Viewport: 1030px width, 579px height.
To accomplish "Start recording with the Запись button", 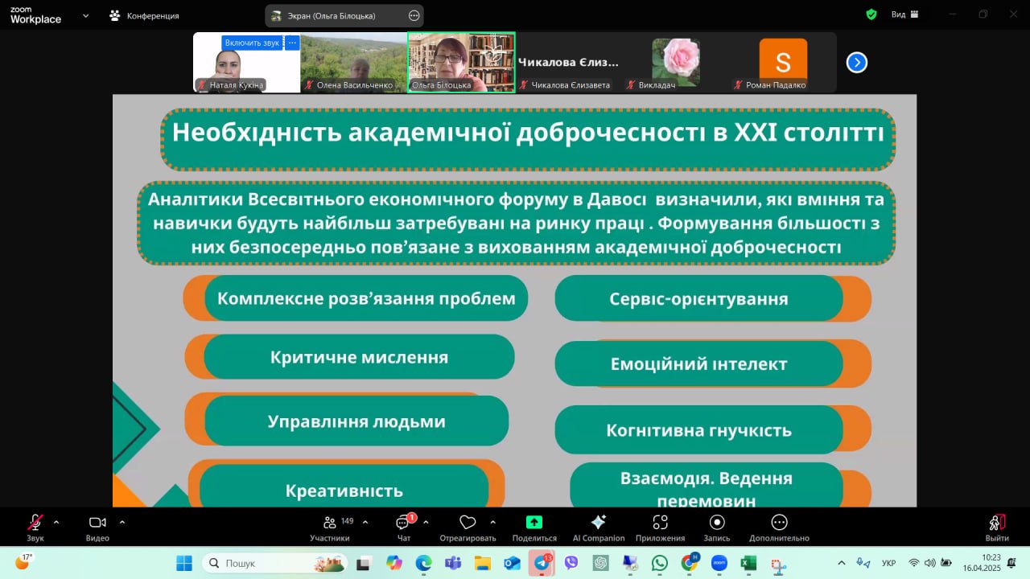I will click(717, 527).
